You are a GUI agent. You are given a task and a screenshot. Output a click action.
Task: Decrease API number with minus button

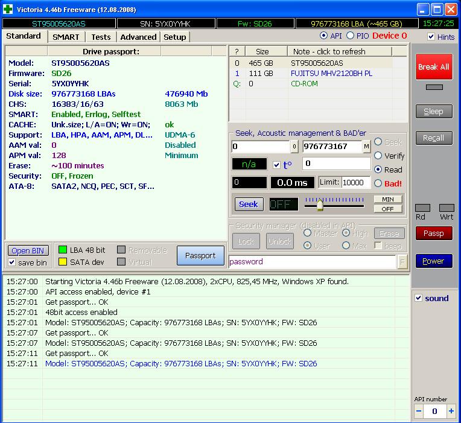click(x=419, y=411)
